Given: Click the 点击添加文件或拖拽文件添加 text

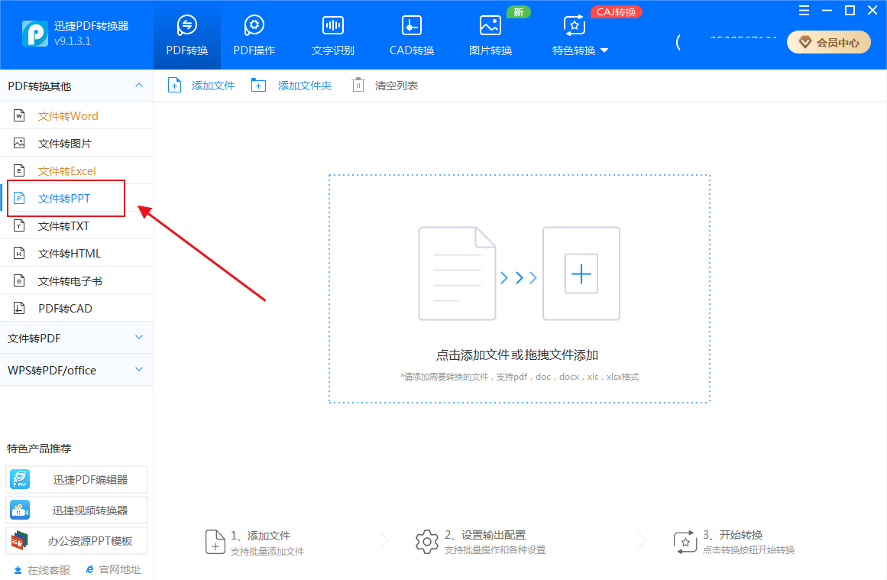Looking at the screenshot, I should tap(517, 355).
